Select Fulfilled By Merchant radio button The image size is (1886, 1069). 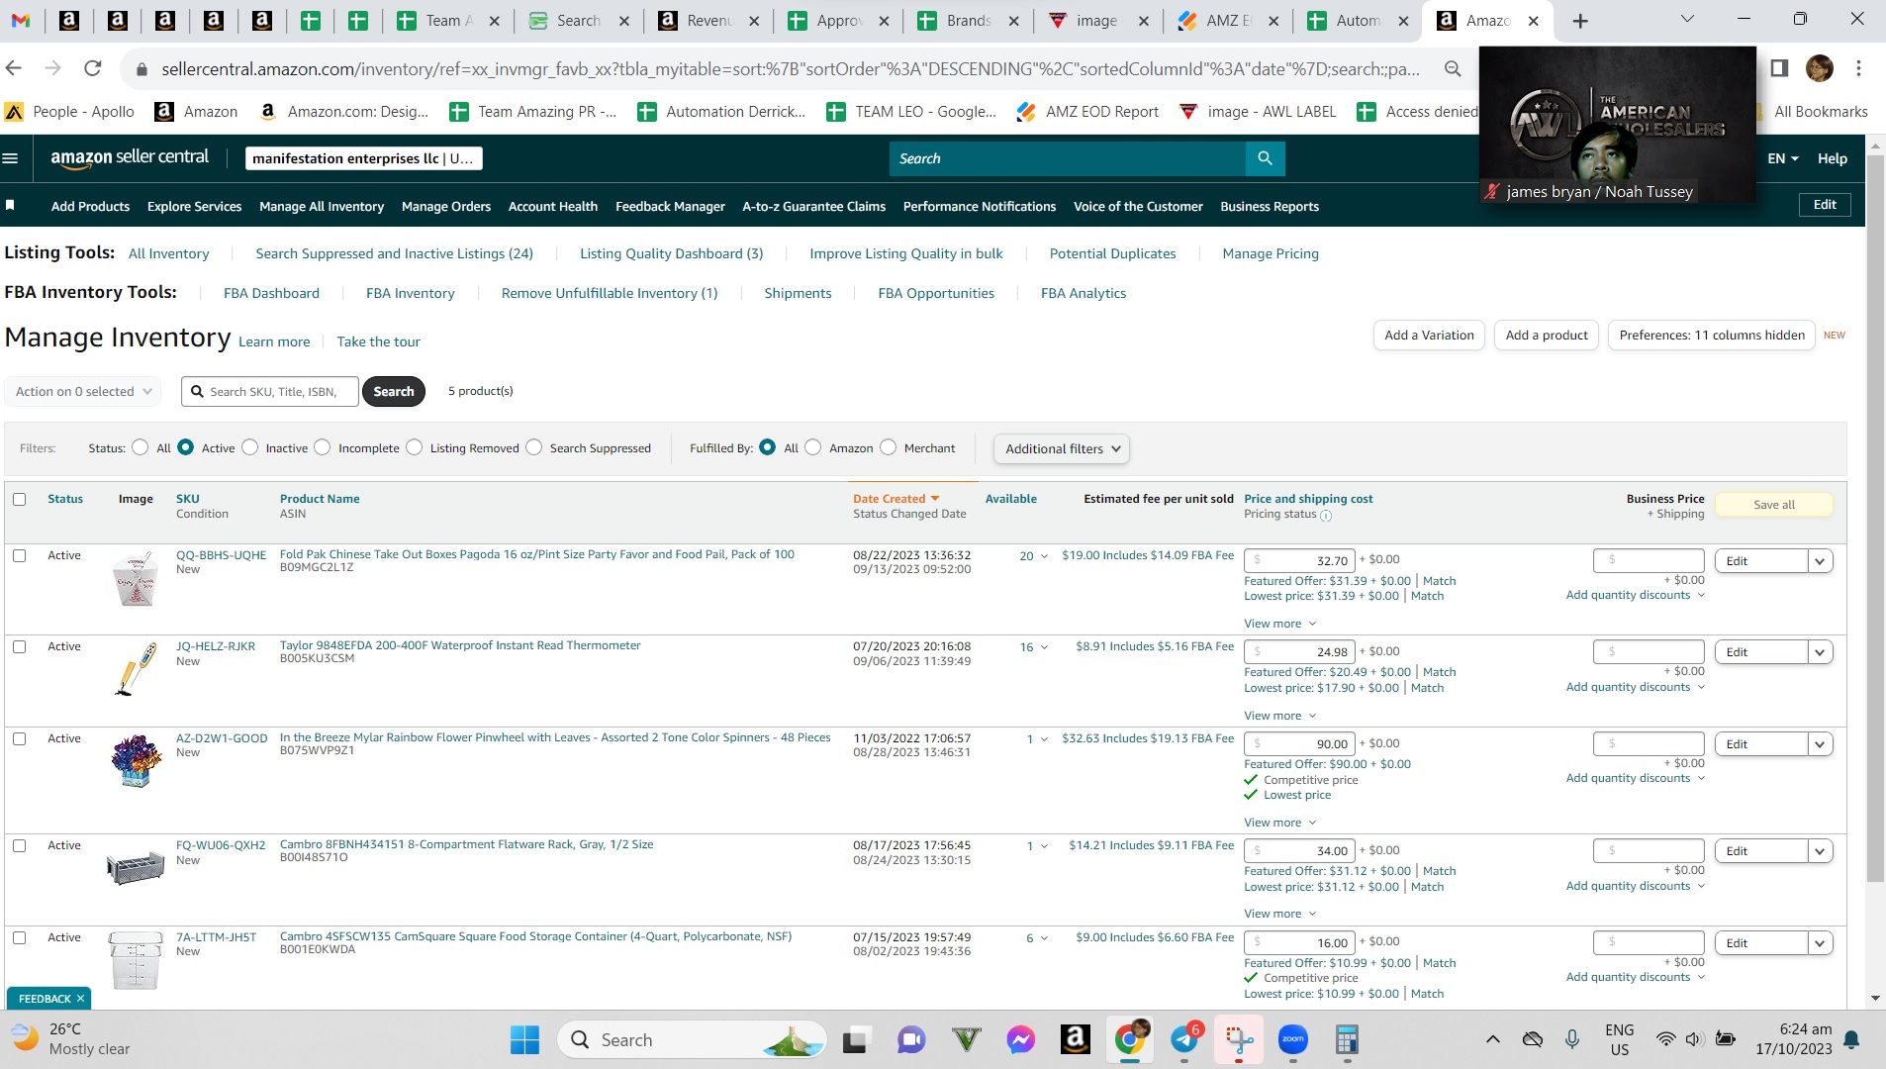[x=889, y=447]
